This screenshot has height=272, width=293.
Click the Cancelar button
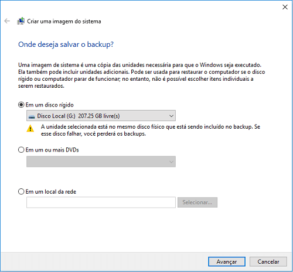pyautogui.click(x=268, y=261)
